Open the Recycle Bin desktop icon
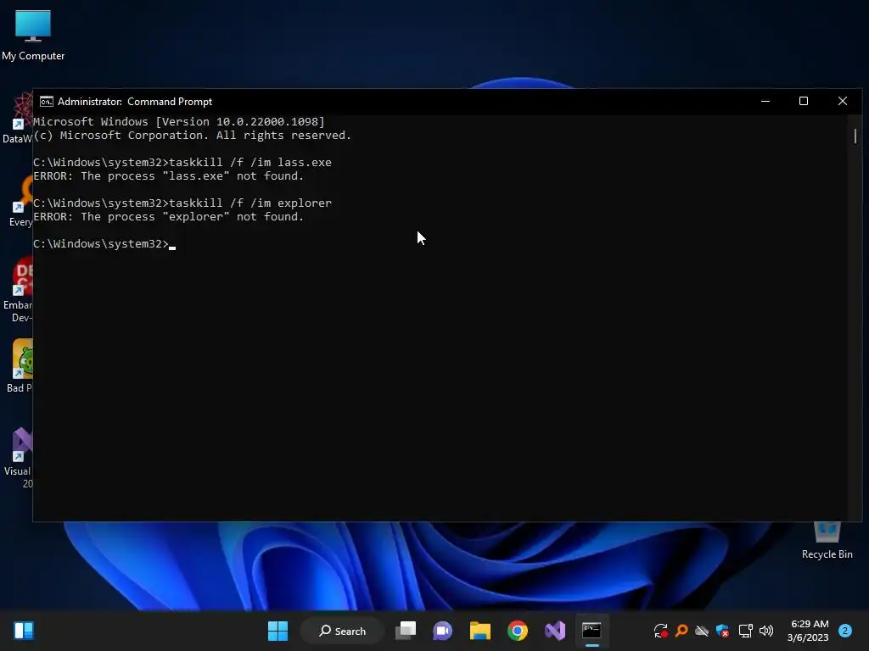The height and width of the screenshot is (651, 869). point(827,540)
